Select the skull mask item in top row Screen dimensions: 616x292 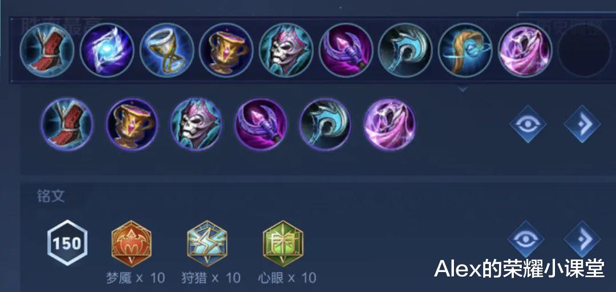[x=286, y=50]
